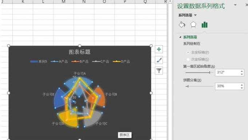248x140 pixels.
Task: Click vertical scrollbar up arrow
Action: pyautogui.click(x=170, y=1)
